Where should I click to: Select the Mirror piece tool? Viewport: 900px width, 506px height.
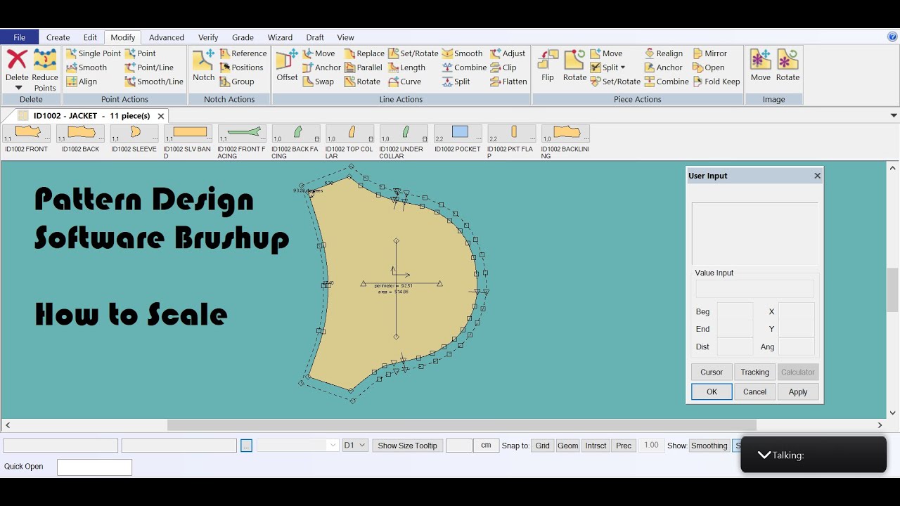709,53
